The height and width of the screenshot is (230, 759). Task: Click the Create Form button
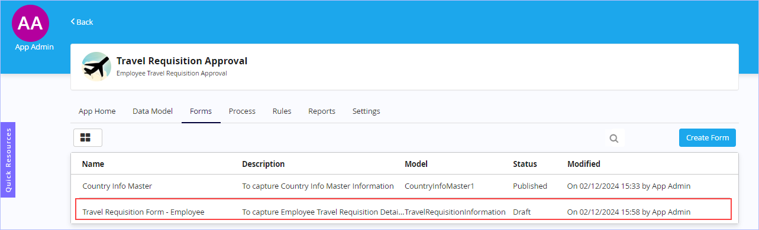pos(708,137)
